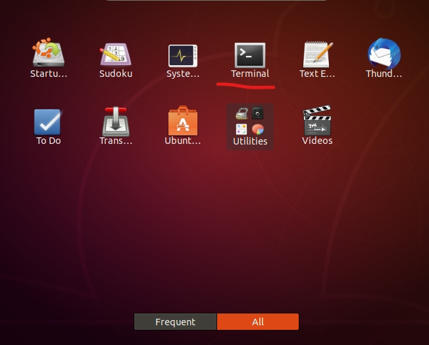Image resolution: width=429 pixels, height=345 pixels.
Task: Click the underlined 'Terminal' text label
Action: (x=250, y=74)
